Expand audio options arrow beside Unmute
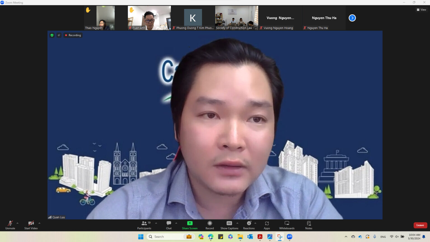 (17, 223)
